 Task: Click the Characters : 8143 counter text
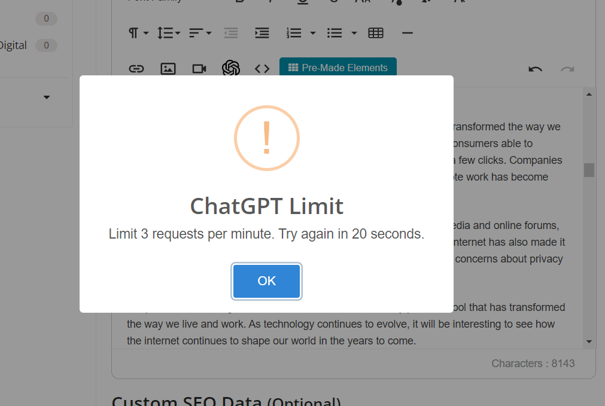point(533,364)
